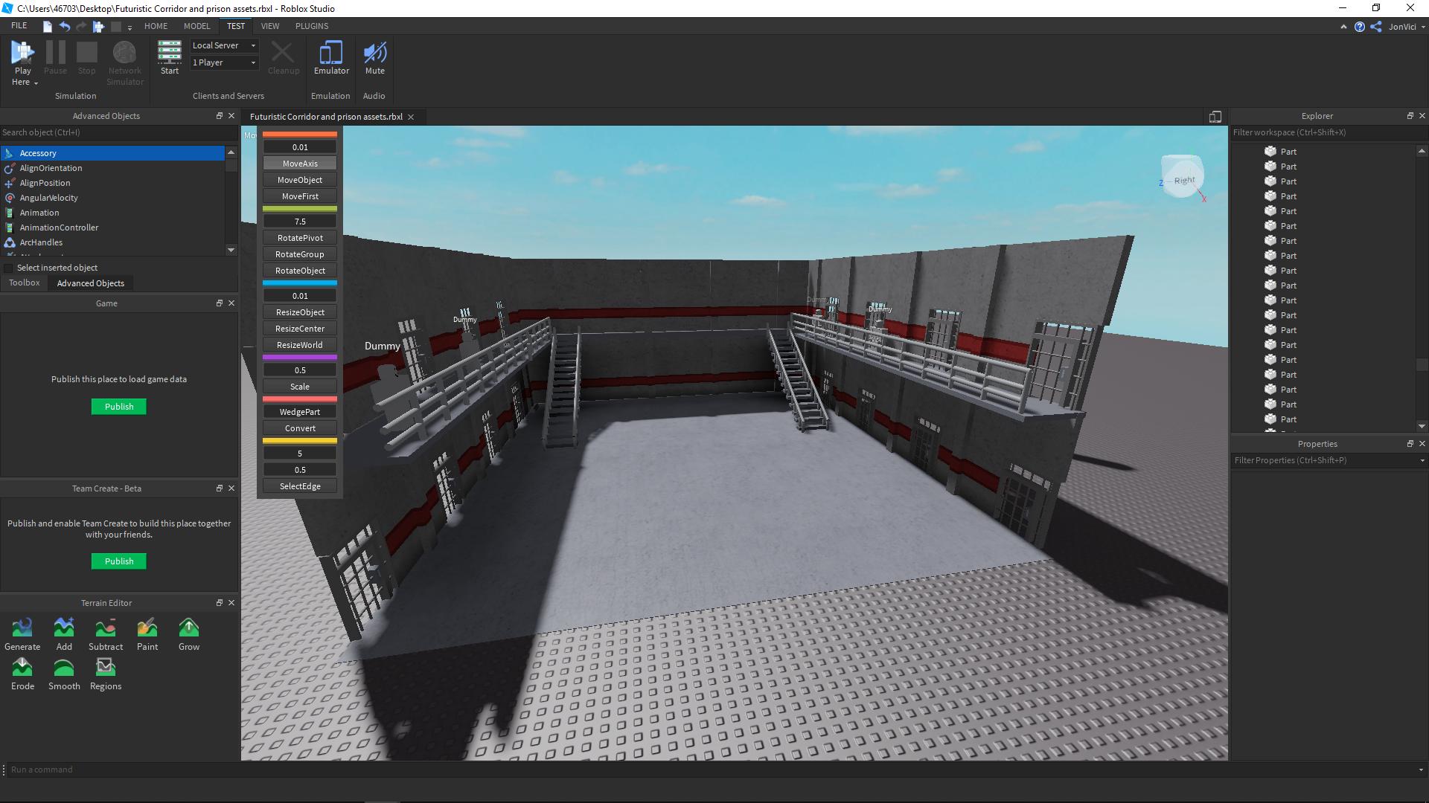Click the view selector orientation cube
Image resolution: width=1429 pixels, height=803 pixels.
(x=1182, y=177)
